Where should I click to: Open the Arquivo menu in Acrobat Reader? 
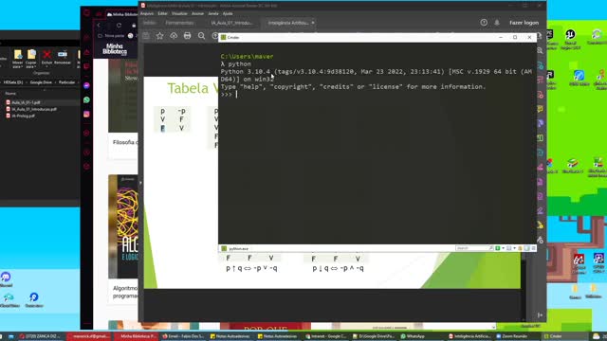coord(147,13)
